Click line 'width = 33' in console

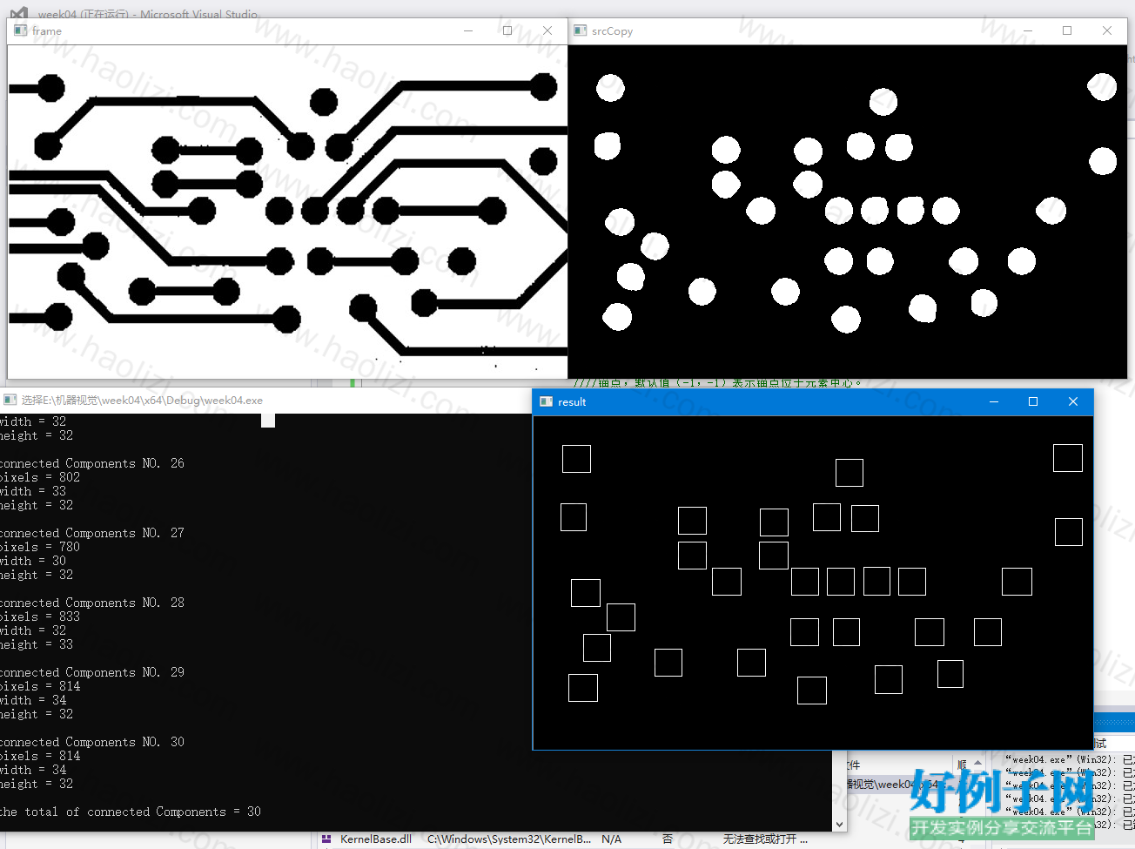click(x=33, y=491)
